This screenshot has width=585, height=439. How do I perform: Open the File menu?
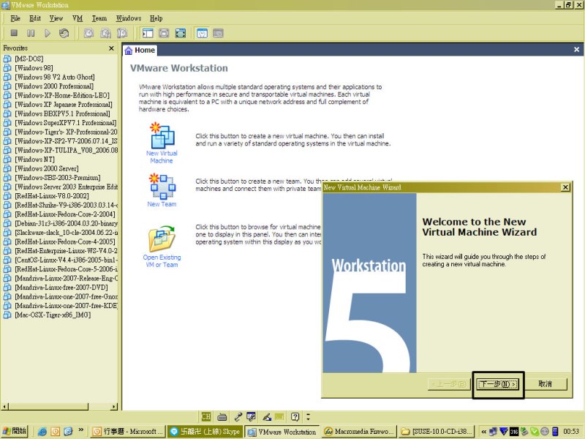(x=15, y=18)
